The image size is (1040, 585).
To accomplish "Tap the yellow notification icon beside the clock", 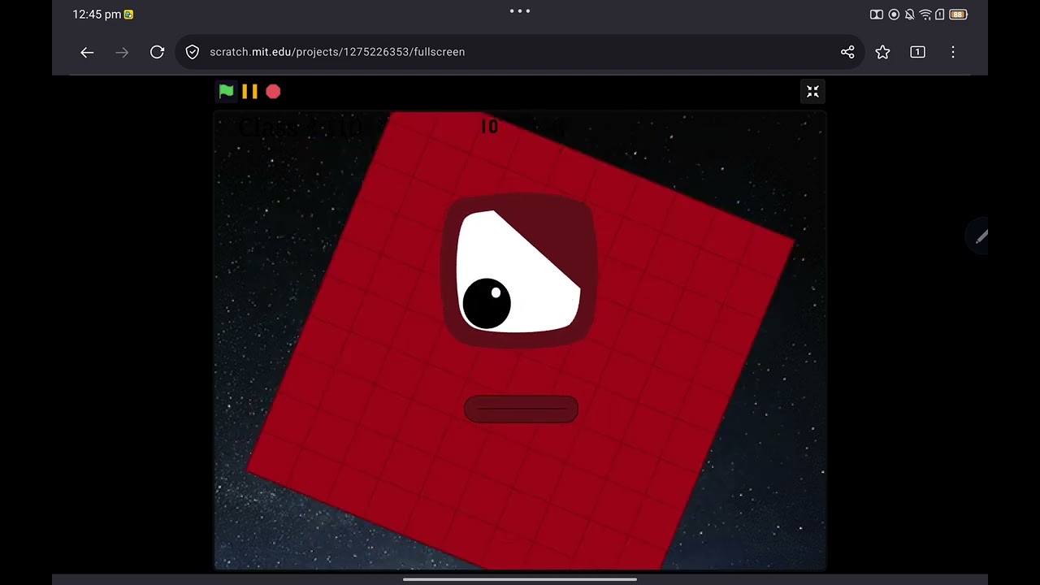I will point(128,15).
